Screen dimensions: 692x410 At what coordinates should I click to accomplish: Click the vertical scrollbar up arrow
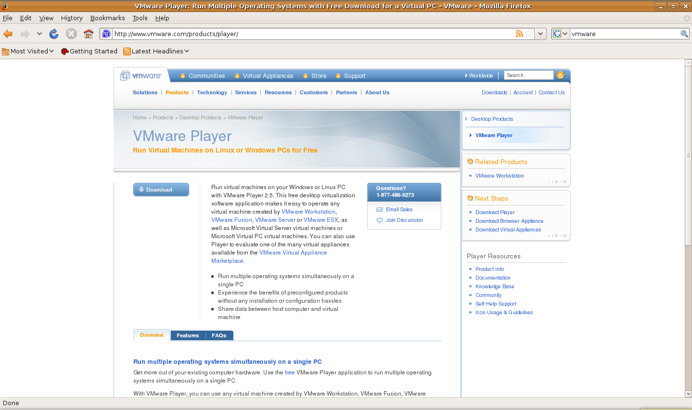click(x=688, y=63)
